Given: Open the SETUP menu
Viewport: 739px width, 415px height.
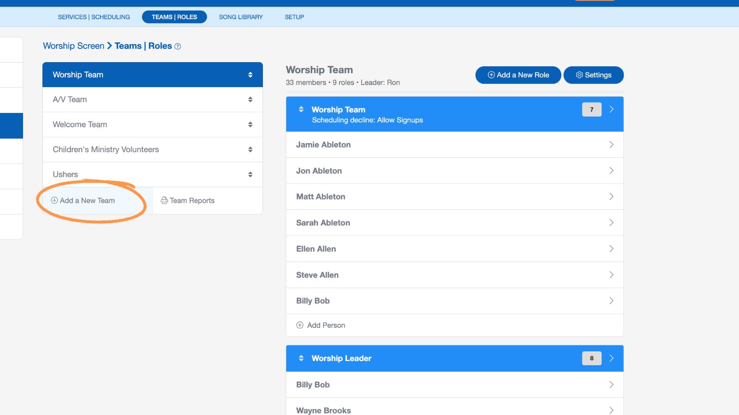Looking at the screenshot, I should click(294, 17).
